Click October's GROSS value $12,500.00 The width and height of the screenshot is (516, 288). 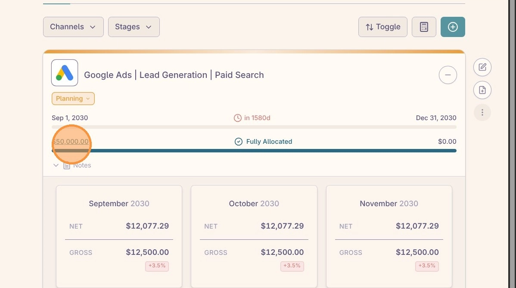[x=283, y=253]
